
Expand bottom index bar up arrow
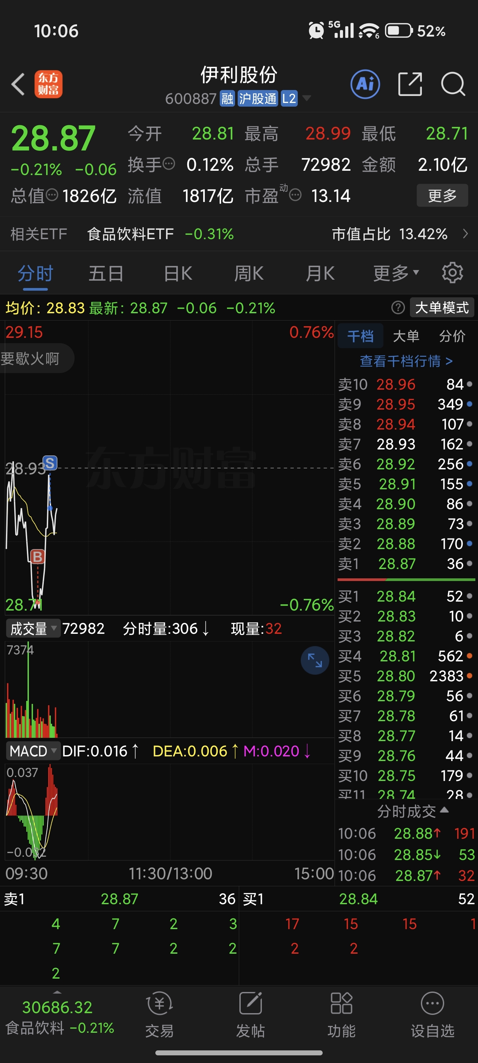coord(57,992)
